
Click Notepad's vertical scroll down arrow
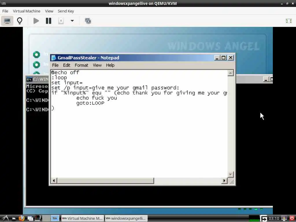point(230,174)
